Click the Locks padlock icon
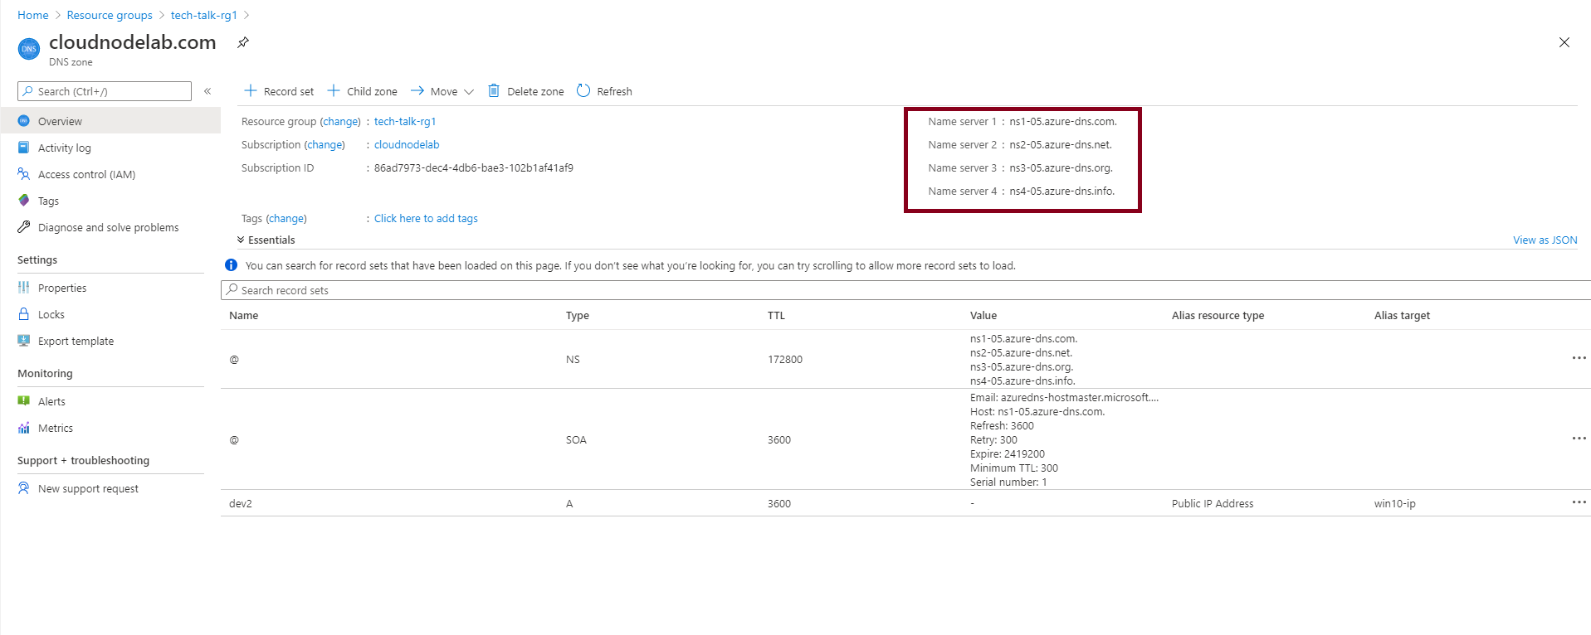This screenshot has height=635, width=1591. coord(24,314)
